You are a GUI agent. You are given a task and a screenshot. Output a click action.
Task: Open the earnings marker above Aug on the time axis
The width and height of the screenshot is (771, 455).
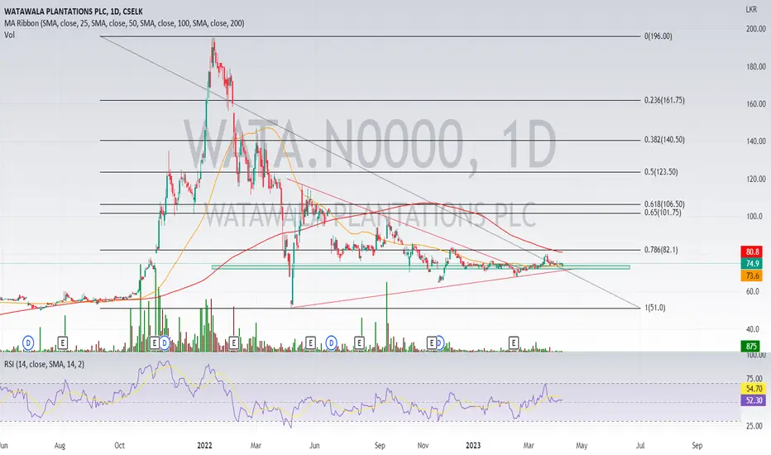62,342
